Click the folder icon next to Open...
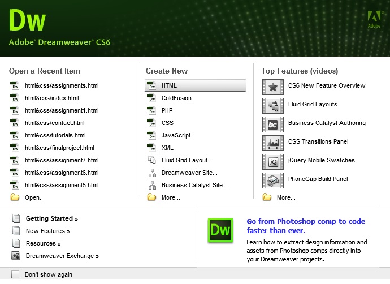Image resolution: width=390 pixels, height=284 pixels. click(x=15, y=197)
